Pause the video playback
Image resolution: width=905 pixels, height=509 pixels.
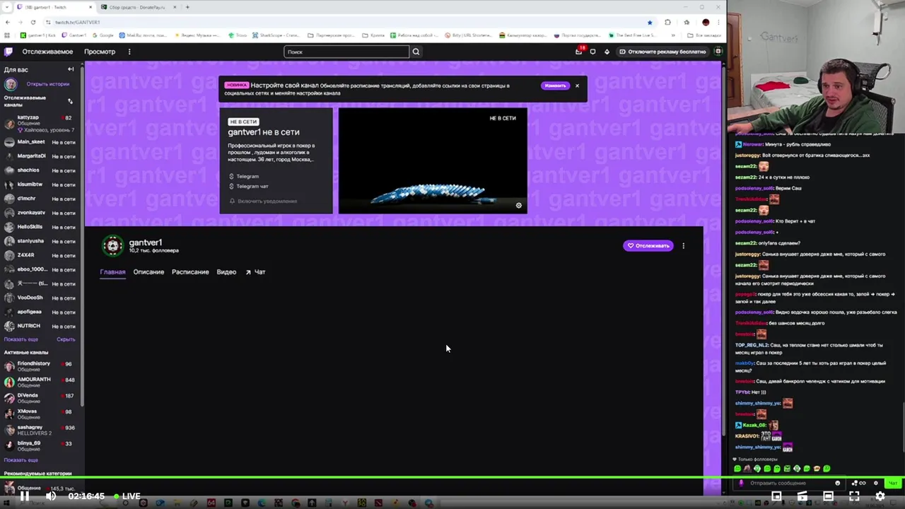tap(24, 496)
